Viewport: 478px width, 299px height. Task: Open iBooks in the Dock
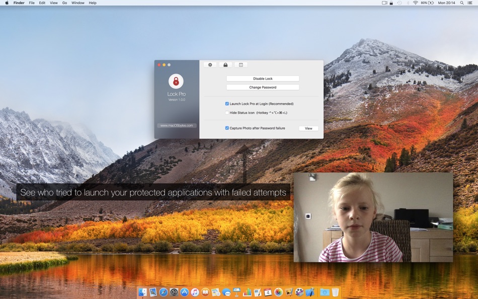coord(205,292)
